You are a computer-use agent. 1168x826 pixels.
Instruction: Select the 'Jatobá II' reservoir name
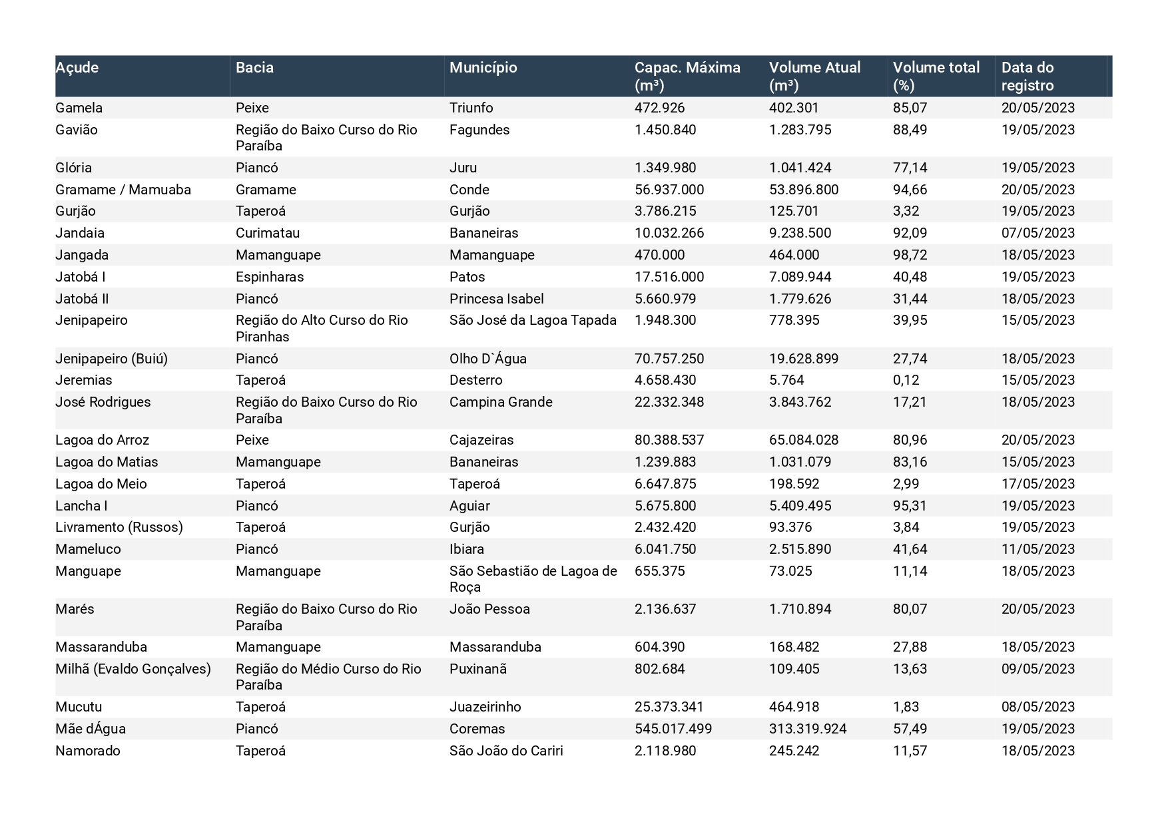(82, 299)
